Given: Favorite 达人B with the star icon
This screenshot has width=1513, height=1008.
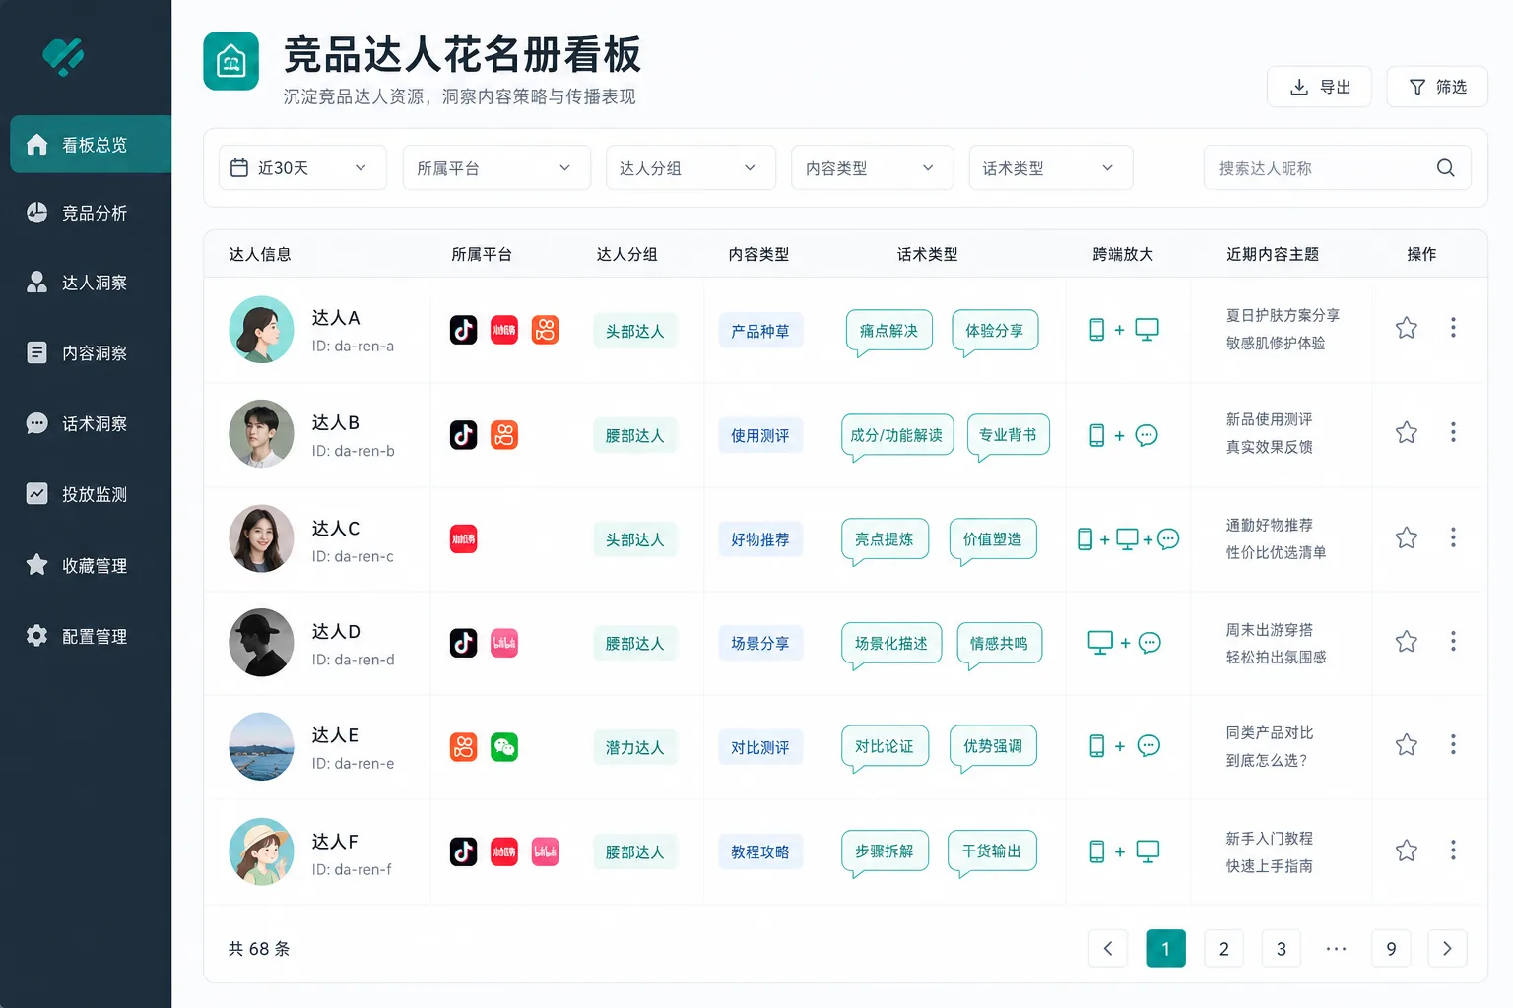Looking at the screenshot, I should pyautogui.click(x=1407, y=432).
